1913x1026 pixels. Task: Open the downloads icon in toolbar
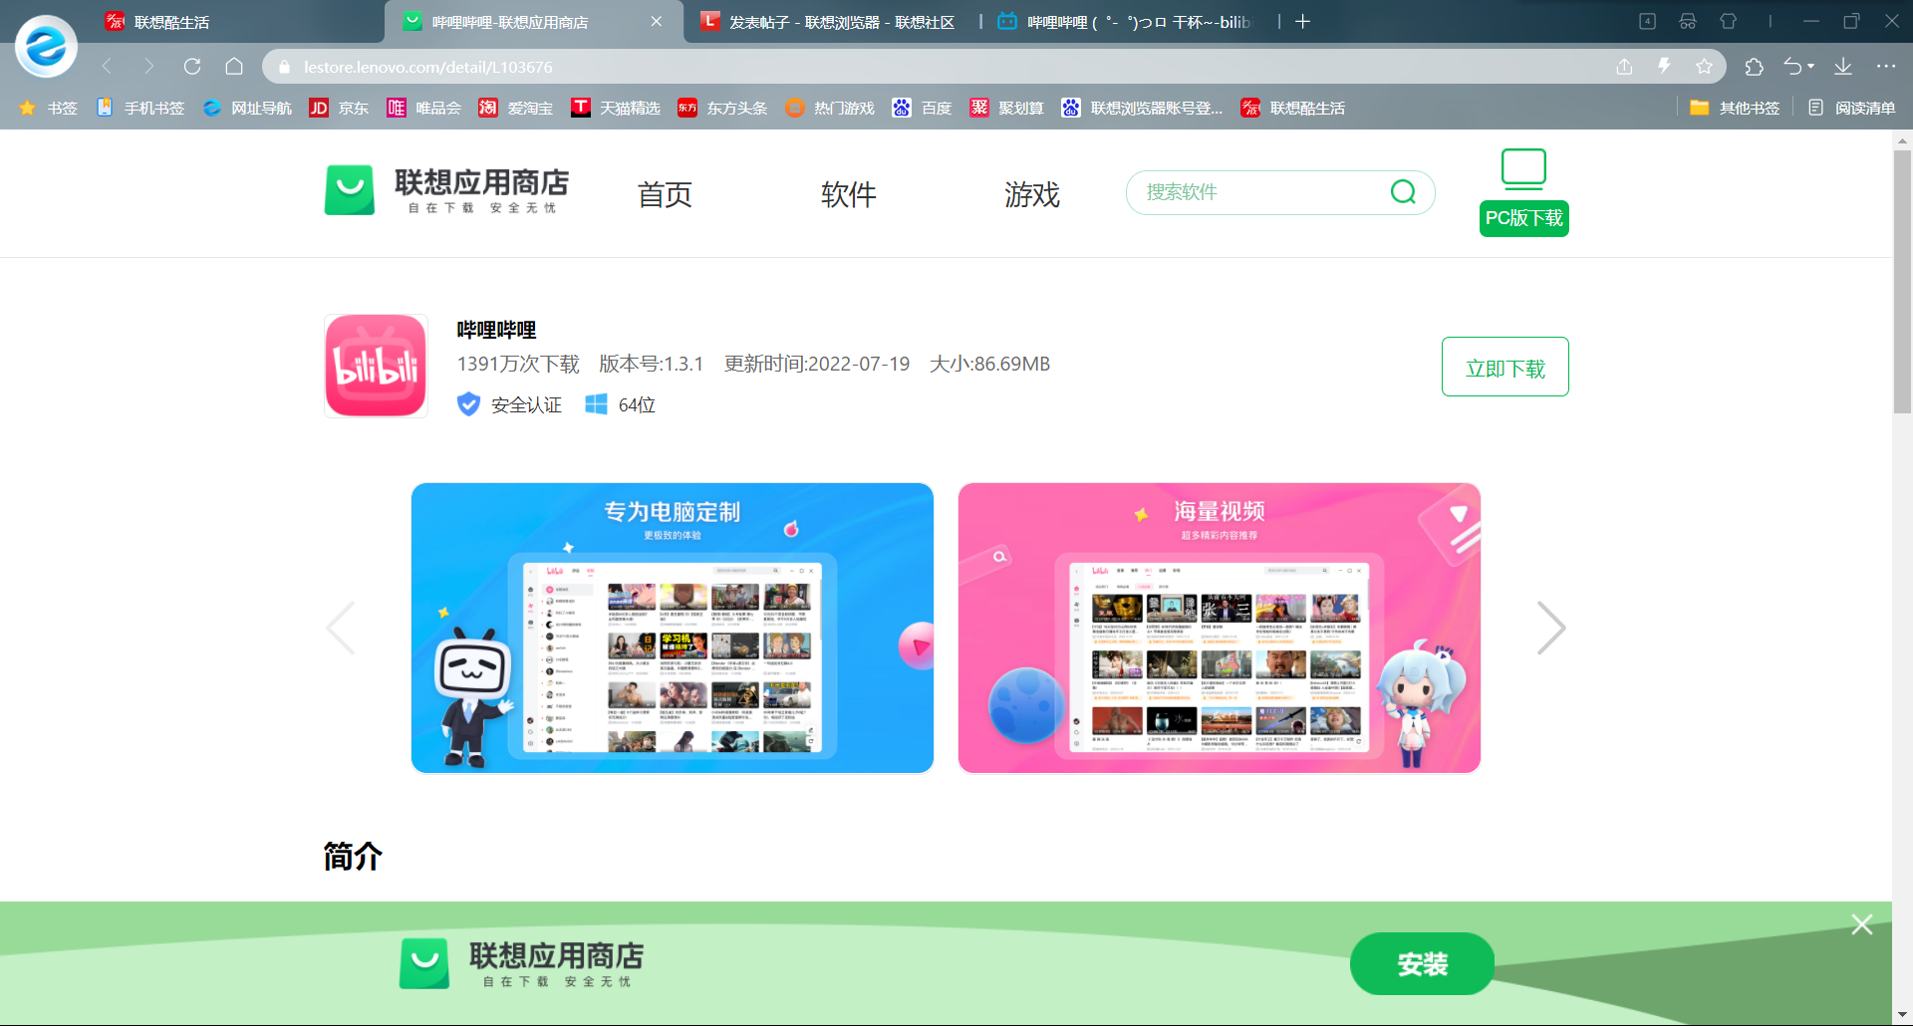point(1843,67)
